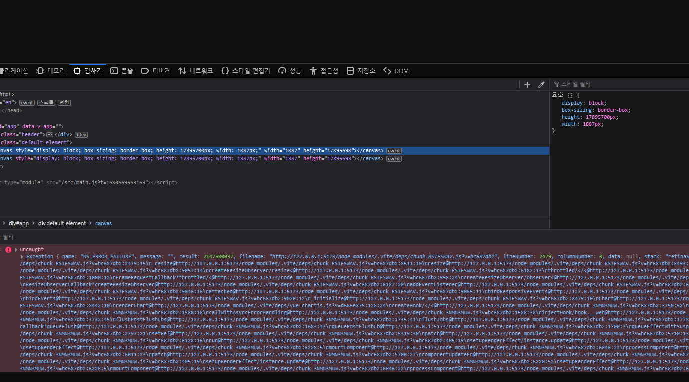
Task: Toggle the flex badge on the header div
Action: (81, 135)
